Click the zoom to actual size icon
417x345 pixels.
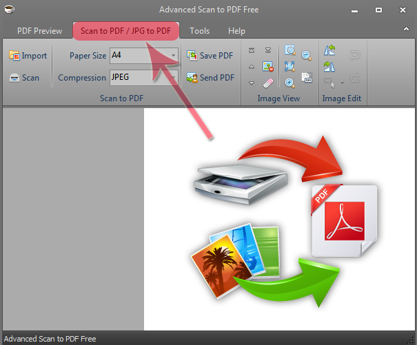pos(289,50)
